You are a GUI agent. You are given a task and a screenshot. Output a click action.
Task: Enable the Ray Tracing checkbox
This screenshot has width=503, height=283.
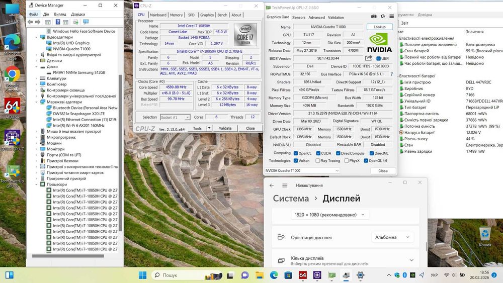point(317,160)
